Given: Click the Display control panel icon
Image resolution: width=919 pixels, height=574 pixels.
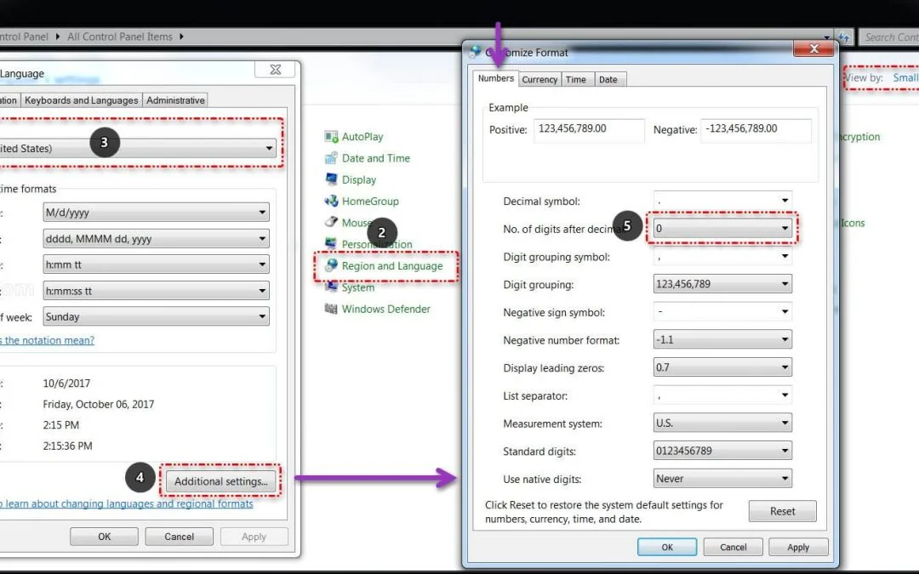Looking at the screenshot, I should [332, 179].
